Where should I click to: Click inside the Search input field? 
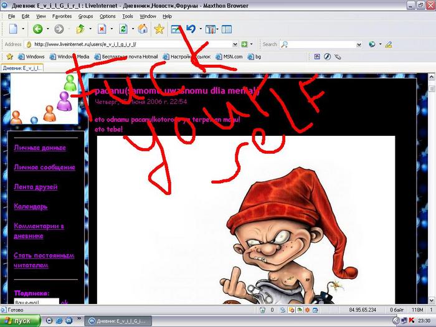pos(322,44)
